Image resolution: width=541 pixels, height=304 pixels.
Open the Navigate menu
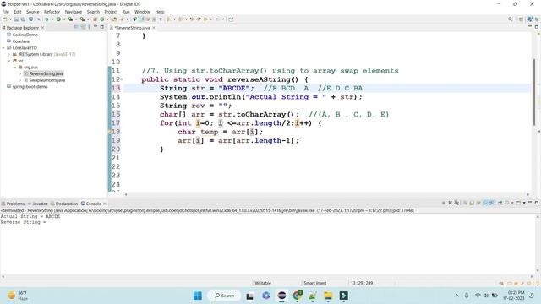click(x=74, y=12)
